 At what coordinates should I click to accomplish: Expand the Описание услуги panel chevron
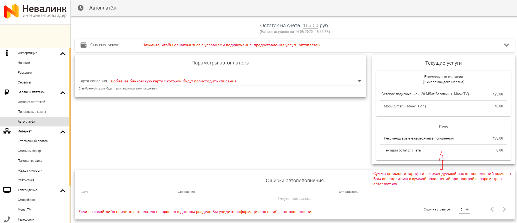point(506,45)
